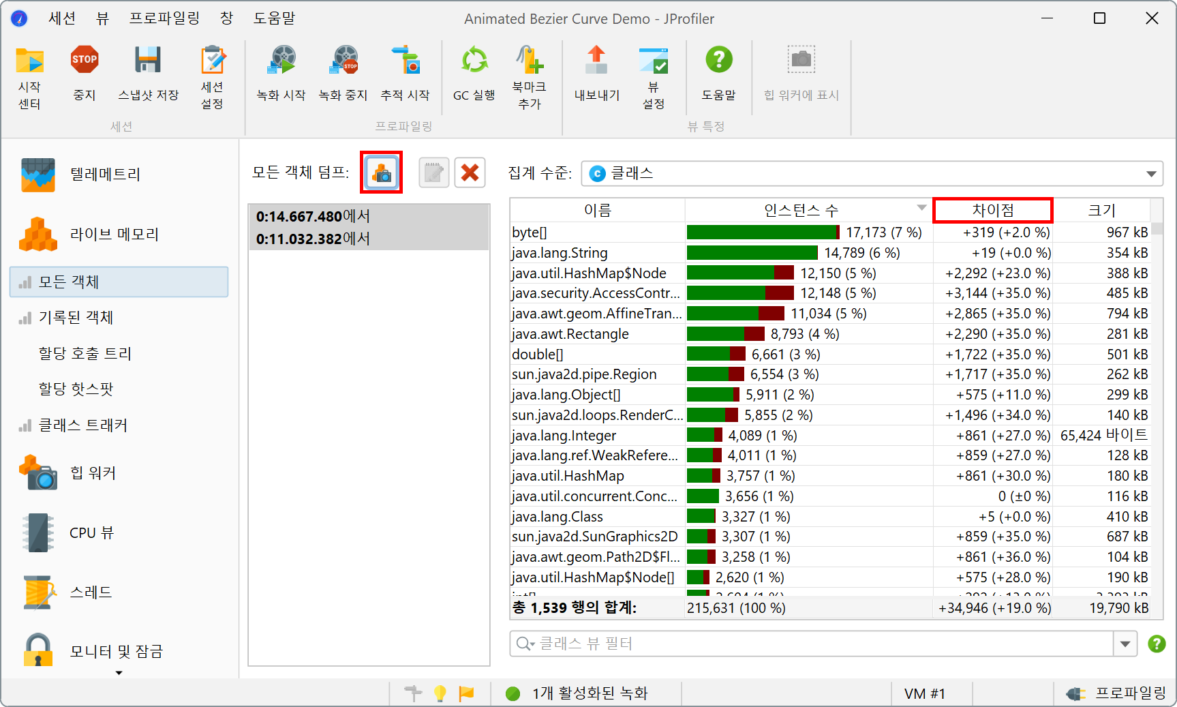Image resolution: width=1177 pixels, height=707 pixels.
Task: Click the 프로파일링 status indicator
Action: pyautogui.click(x=1116, y=693)
